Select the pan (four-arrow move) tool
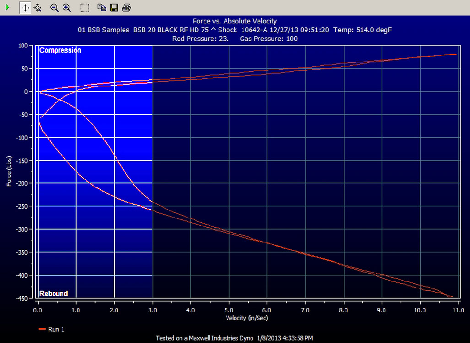 pyautogui.click(x=25, y=8)
